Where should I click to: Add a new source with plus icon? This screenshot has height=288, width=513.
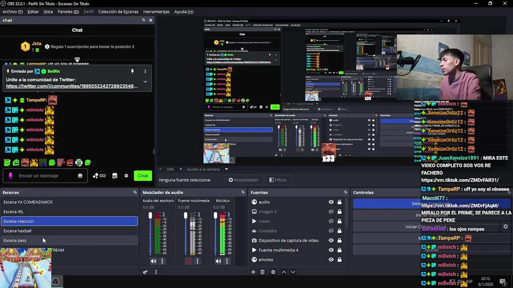253,272
